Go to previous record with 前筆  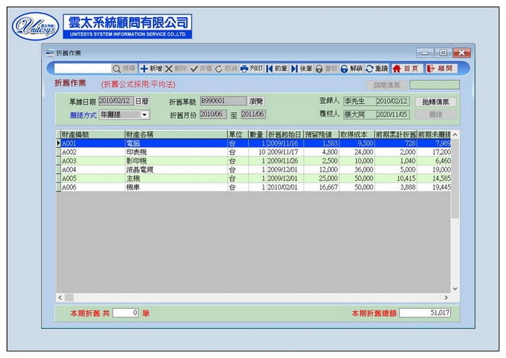coord(277,69)
